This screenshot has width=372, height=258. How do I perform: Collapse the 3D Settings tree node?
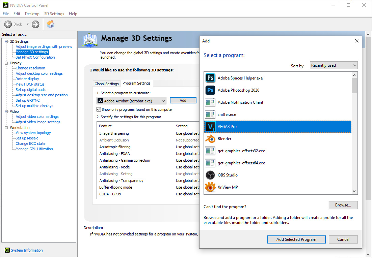(6, 41)
